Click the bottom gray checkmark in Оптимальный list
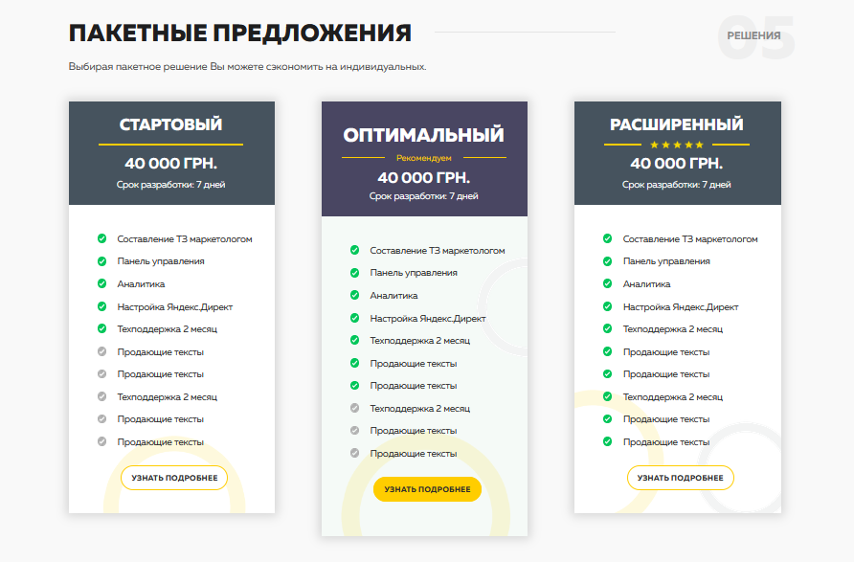 coord(354,453)
